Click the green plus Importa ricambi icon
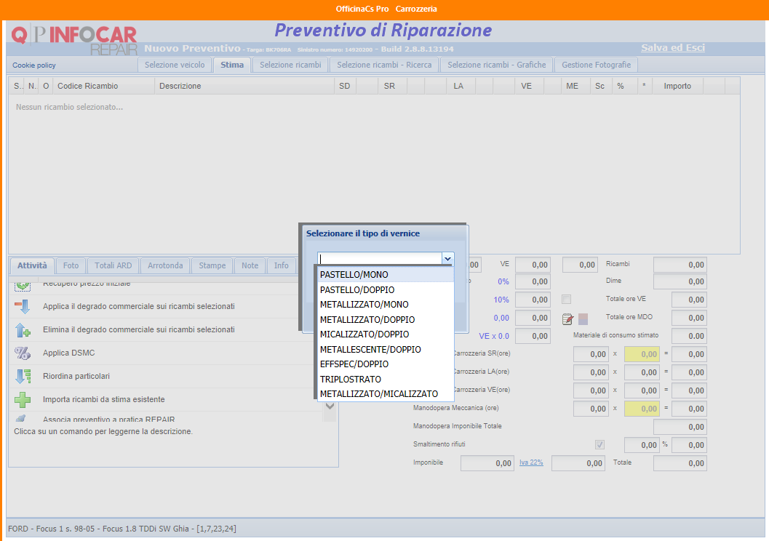Screen dimensions: 769x541 pyautogui.click(x=23, y=399)
